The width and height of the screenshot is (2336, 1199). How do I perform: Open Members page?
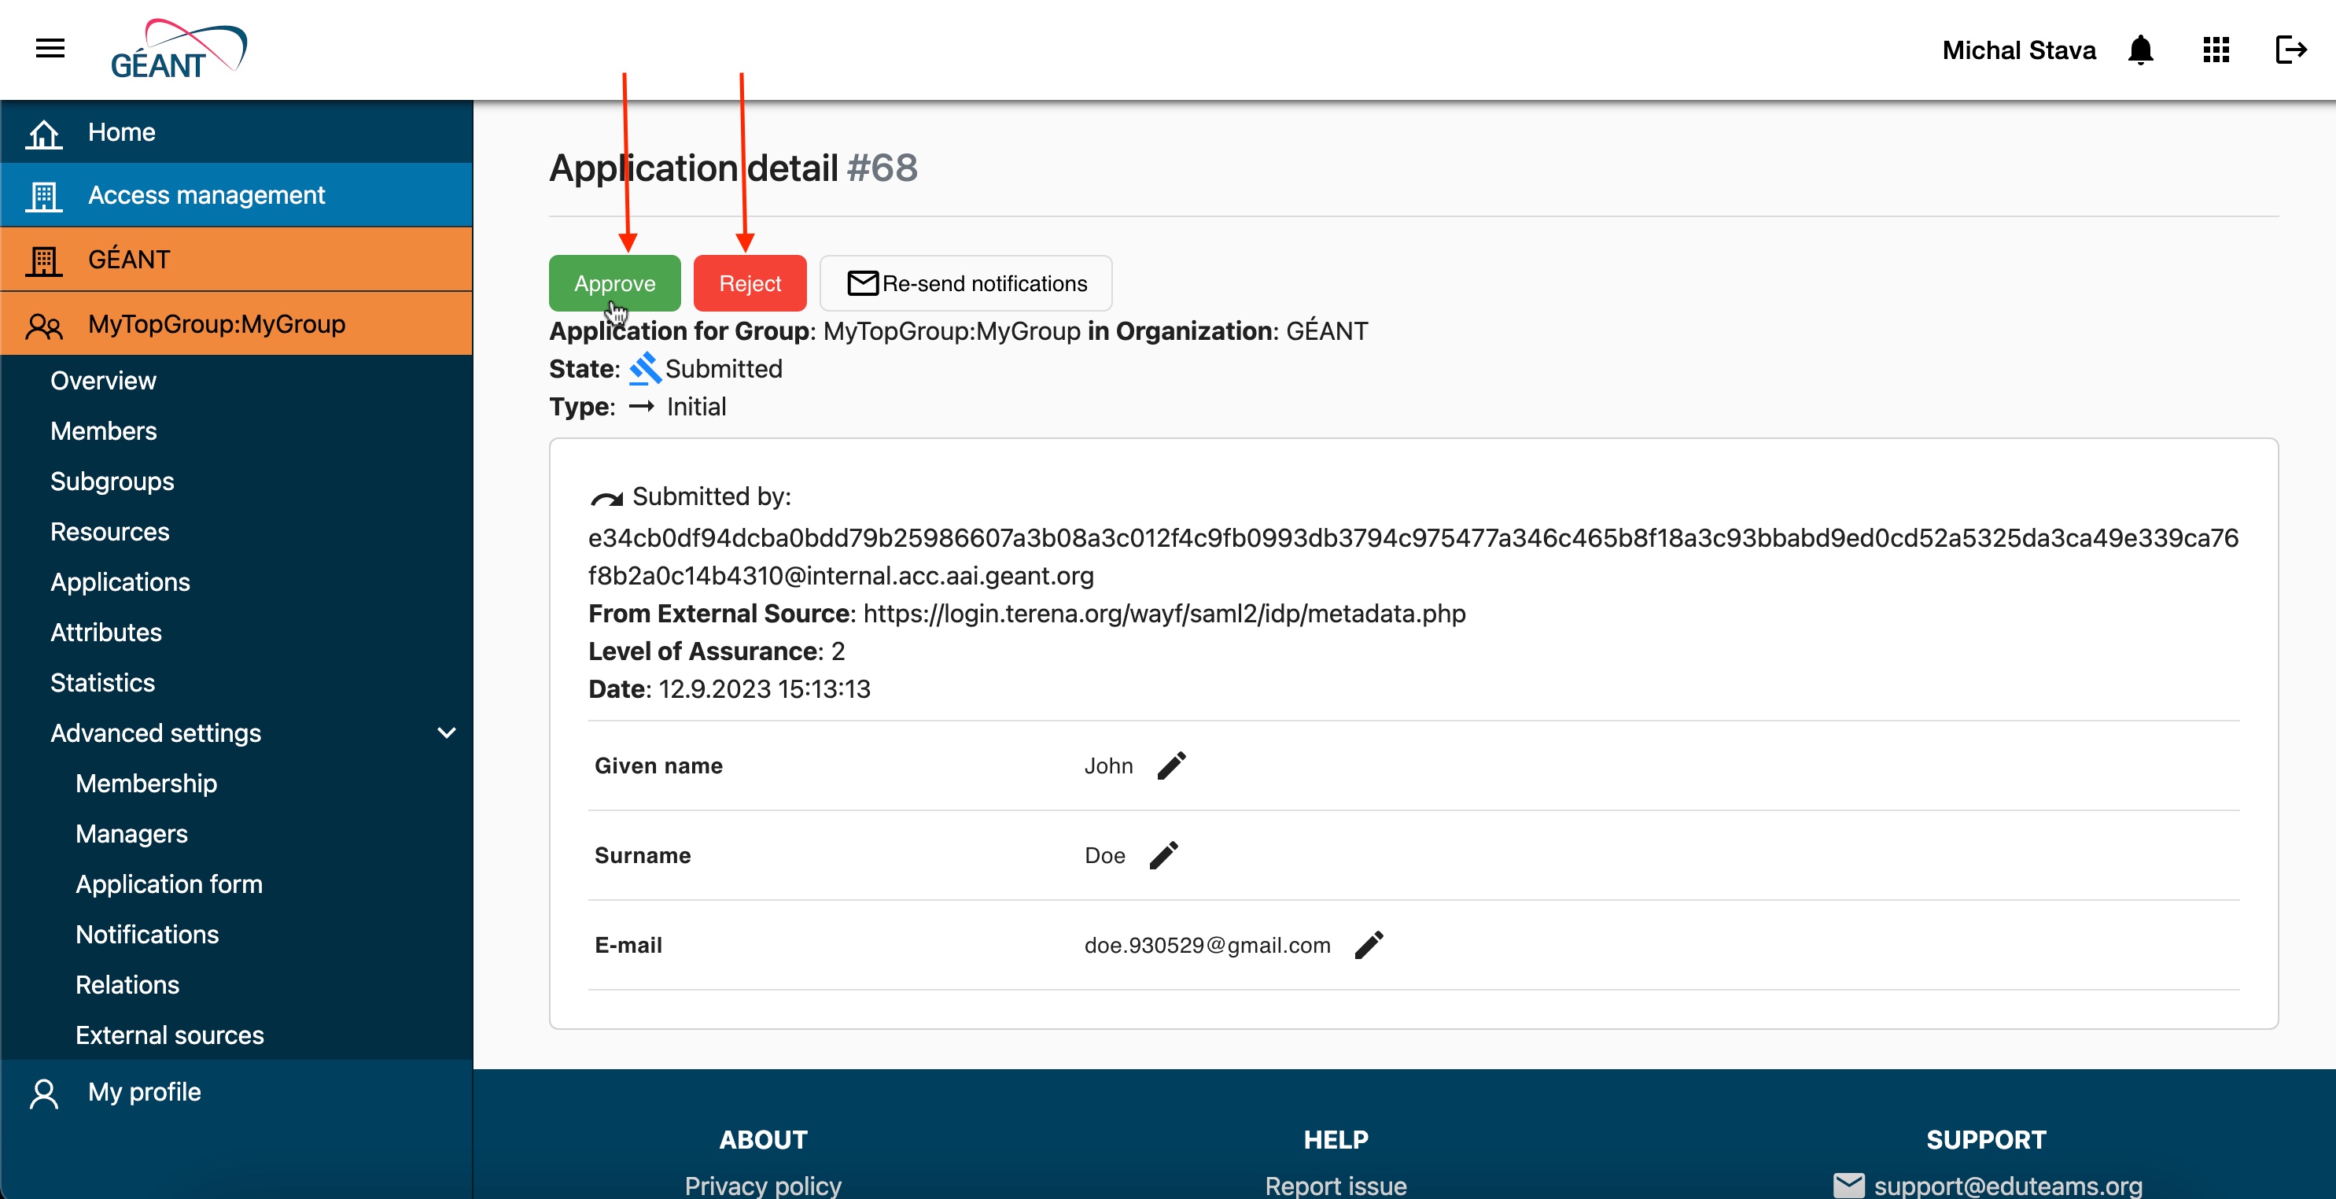[x=103, y=431]
